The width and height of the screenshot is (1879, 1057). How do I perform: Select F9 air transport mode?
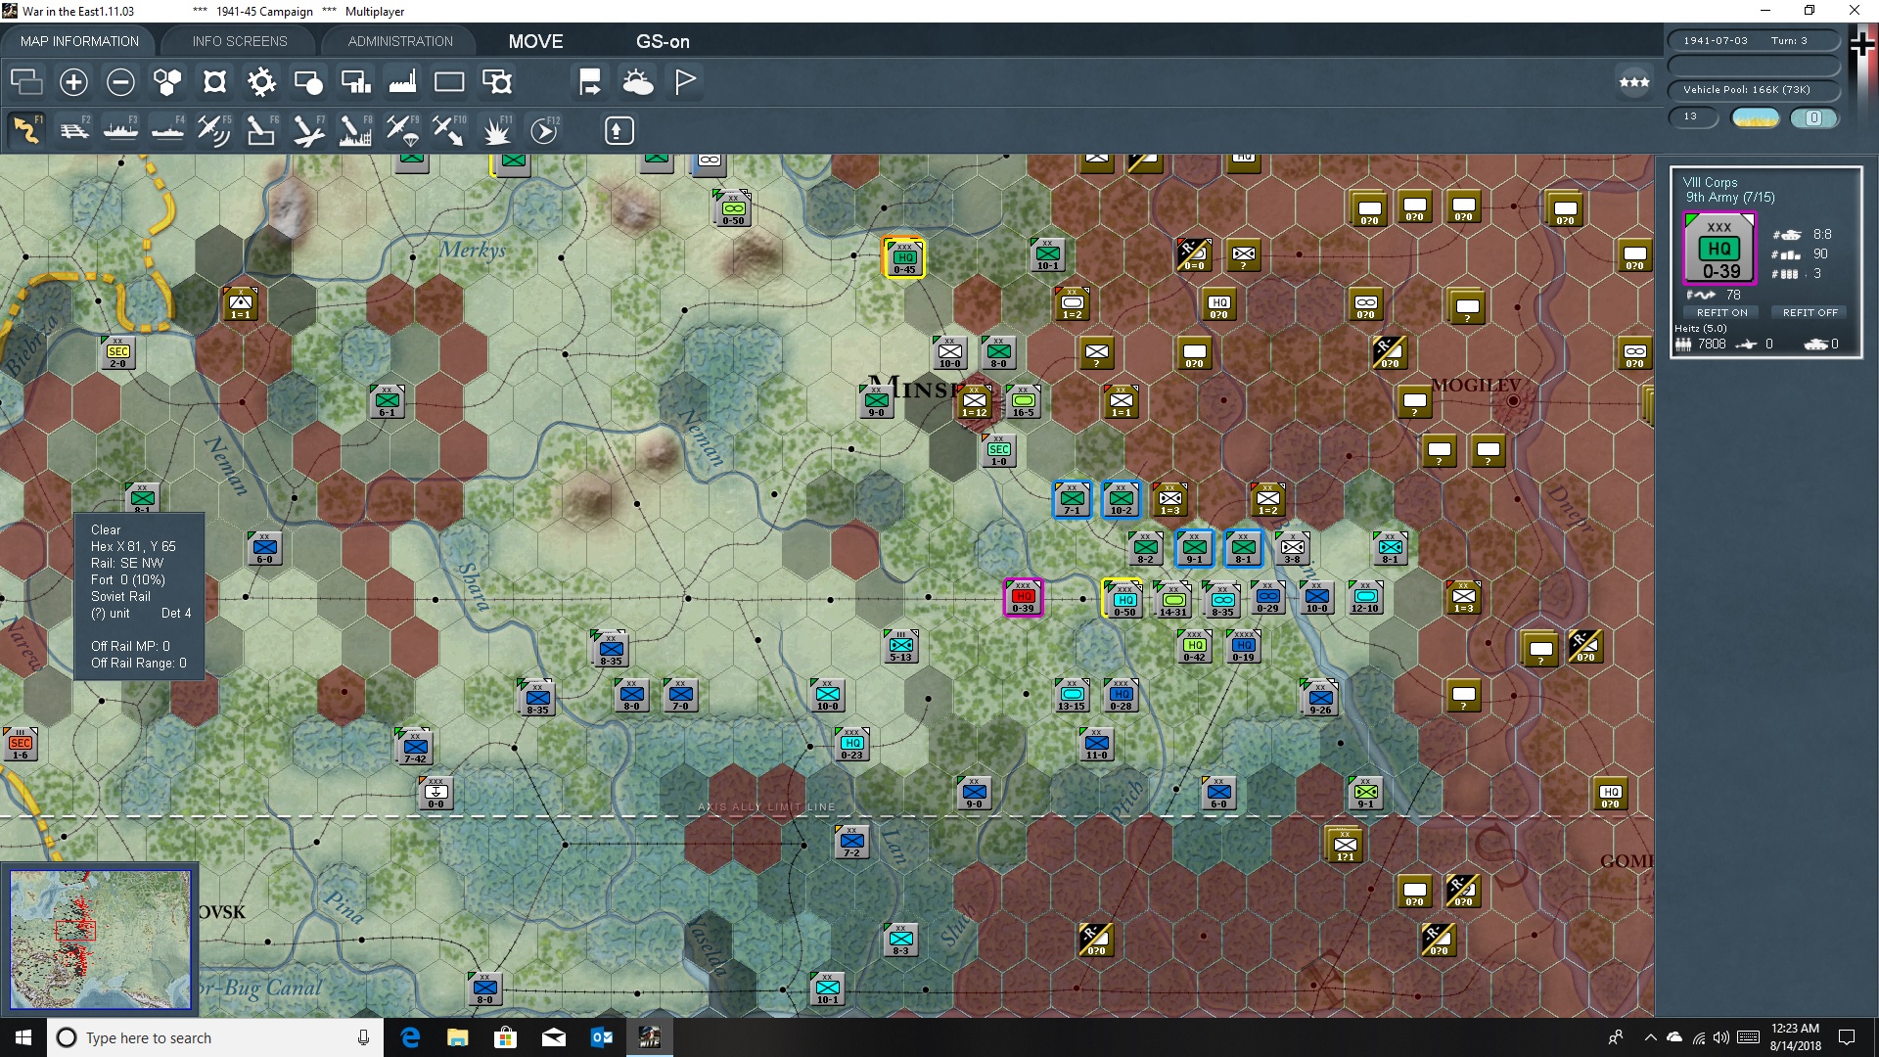click(402, 130)
